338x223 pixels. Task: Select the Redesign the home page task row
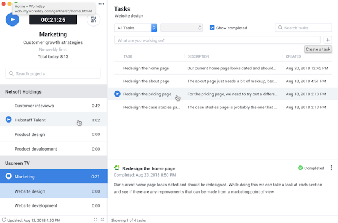click(x=223, y=68)
